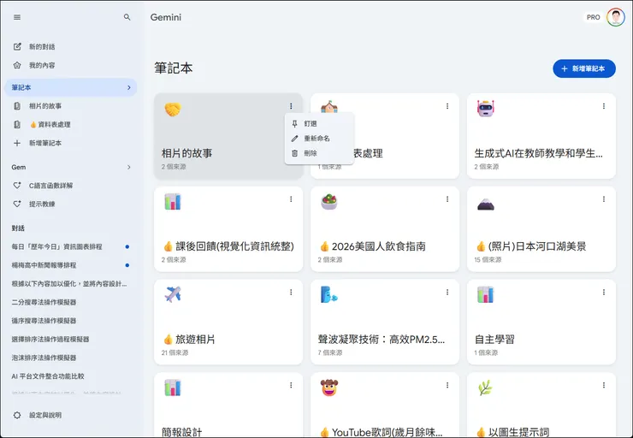
Task: Open more options on 課後回饋 card
Action: click(x=291, y=199)
